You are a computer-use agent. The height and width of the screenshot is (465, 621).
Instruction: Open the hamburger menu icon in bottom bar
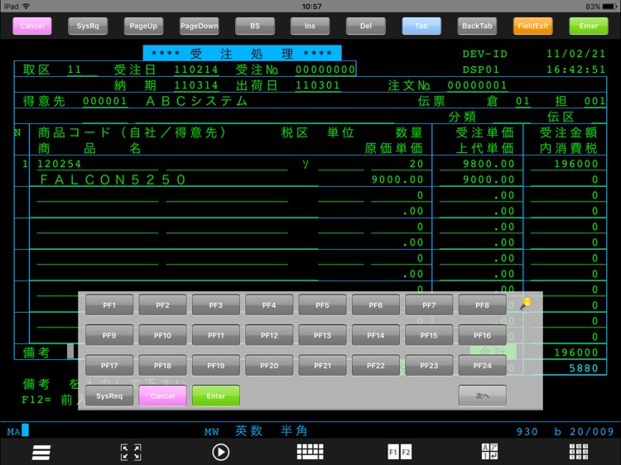(41, 453)
